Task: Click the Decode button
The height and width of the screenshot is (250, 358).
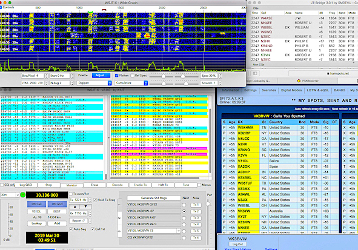Action: [118, 185]
